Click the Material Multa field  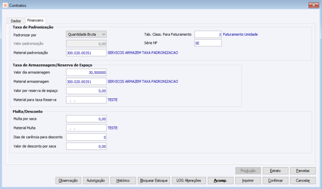(x=86, y=128)
